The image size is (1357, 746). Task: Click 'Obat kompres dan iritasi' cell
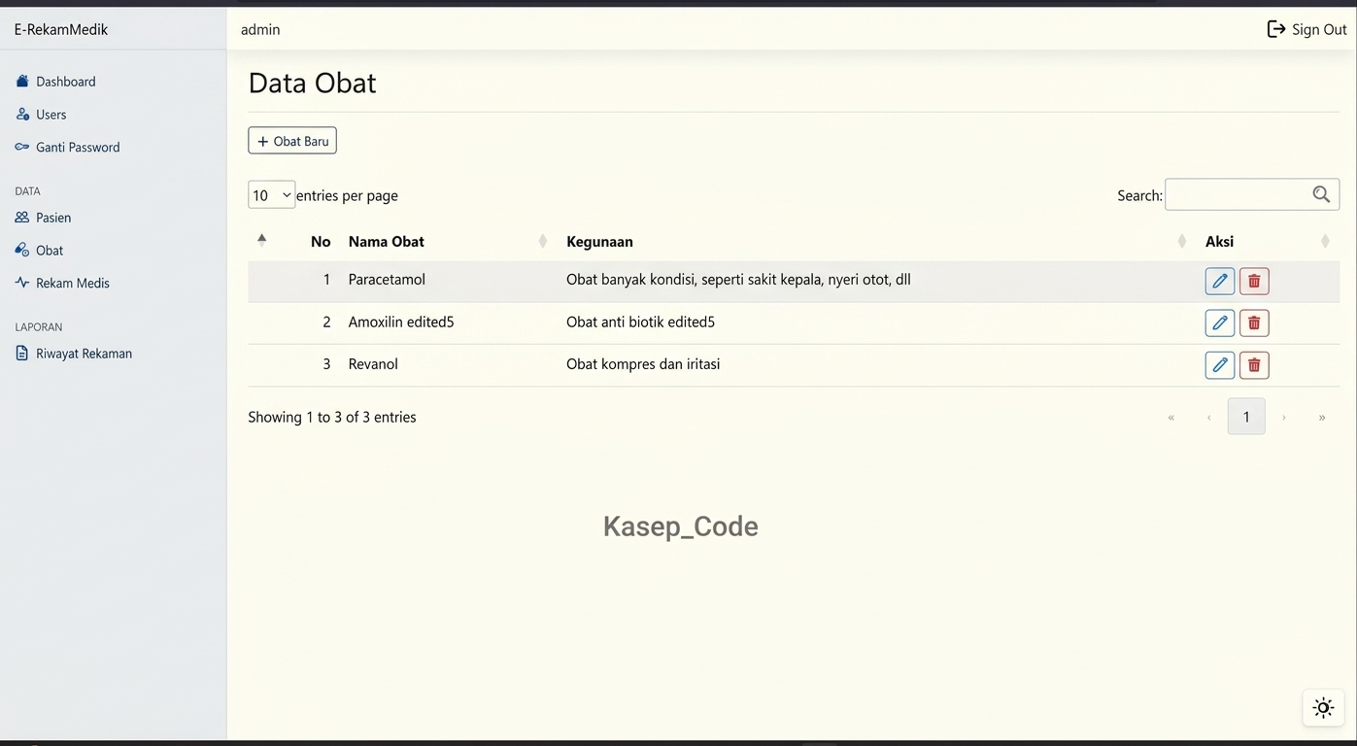[643, 364]
